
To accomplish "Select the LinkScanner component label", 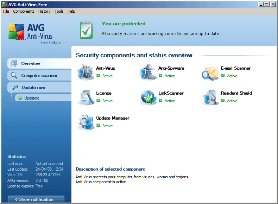I will tap(171, 93).
